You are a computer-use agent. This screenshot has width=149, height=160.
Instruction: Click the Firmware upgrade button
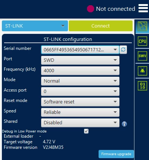[x=116, y=154]
